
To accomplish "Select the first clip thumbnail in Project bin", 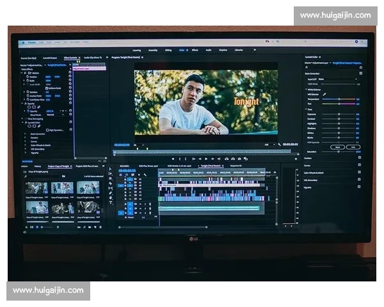I will (36, 187).
